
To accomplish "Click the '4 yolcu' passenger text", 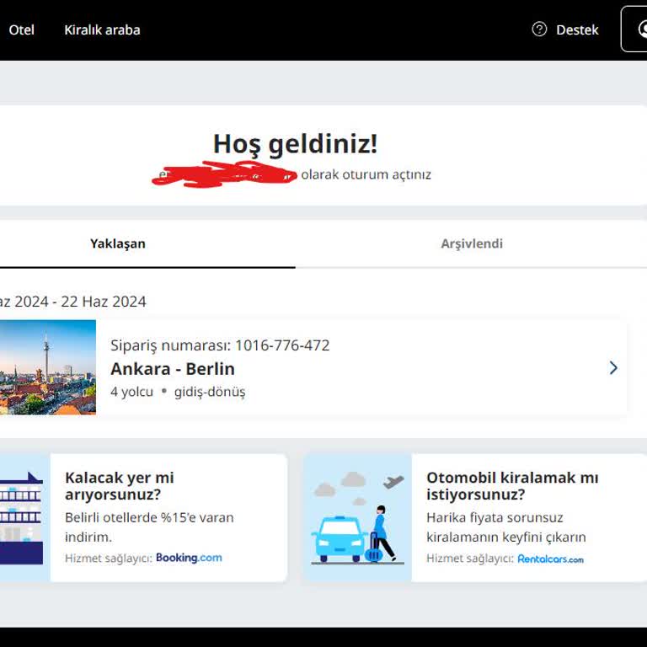I will (x=131, y=392).
